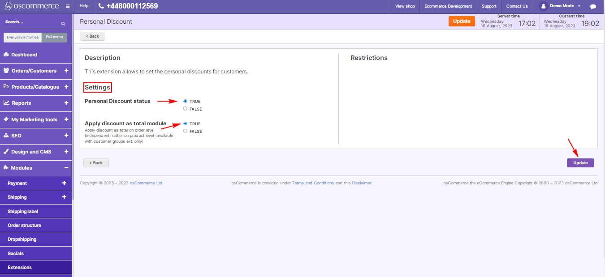The image size is (605, 277).
Task: Click the Design and CMS brush icon
Action: pos(6,152)
